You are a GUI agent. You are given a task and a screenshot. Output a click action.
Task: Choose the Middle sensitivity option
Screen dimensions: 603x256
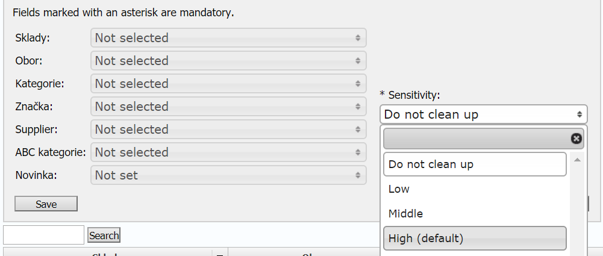click(475, 214)
